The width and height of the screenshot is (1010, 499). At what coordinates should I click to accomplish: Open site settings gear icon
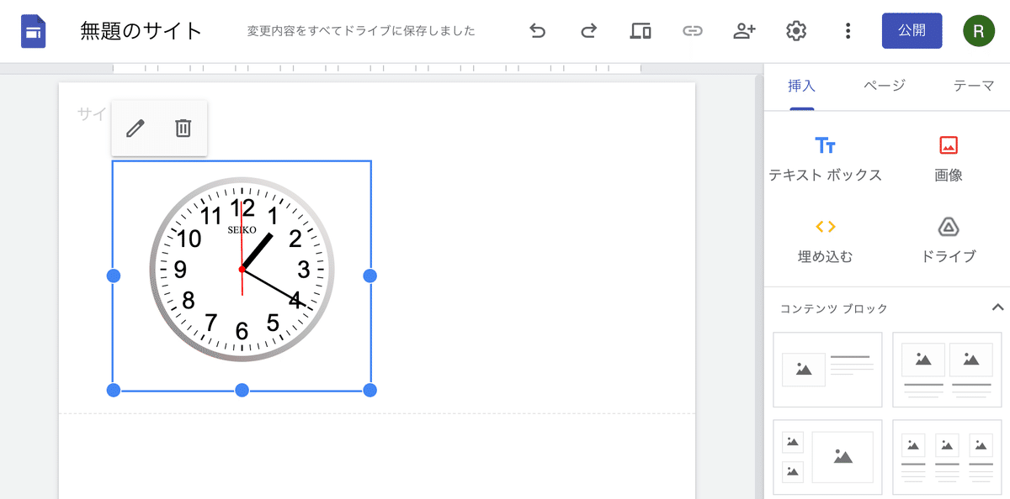click(796, 31)
